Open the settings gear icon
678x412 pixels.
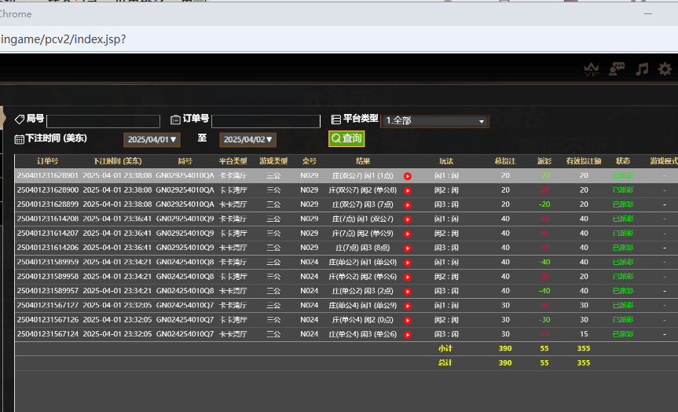click(665, 69)
